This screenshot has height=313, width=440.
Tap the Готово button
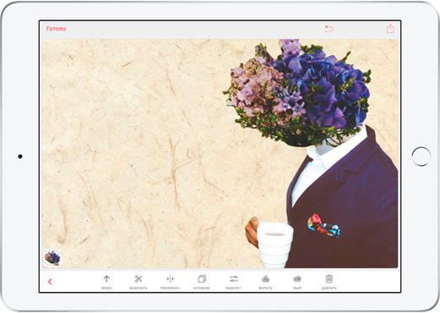(x=56, y=29)
